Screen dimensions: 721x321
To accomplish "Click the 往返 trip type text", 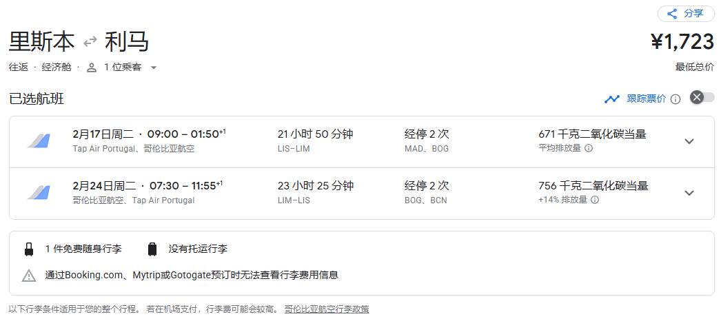I will pos(19,67).
